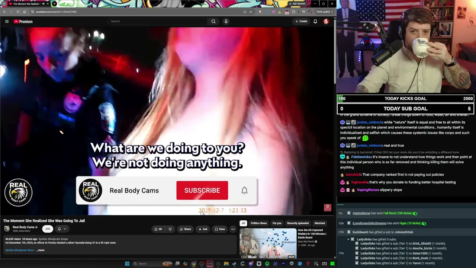Open YouTube notifications bell in header
Image resolution: width=476 pixels, height=268 pixels.
click(315, 21)
